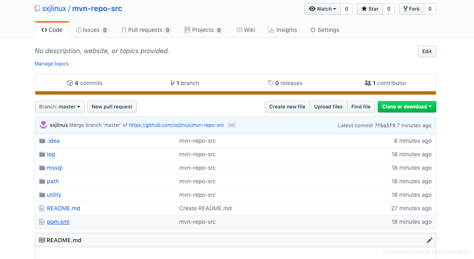Viewport: 474px width, 259px height.
Task: Click the book icon in README.md header
Action: click(x=42, y=240)
